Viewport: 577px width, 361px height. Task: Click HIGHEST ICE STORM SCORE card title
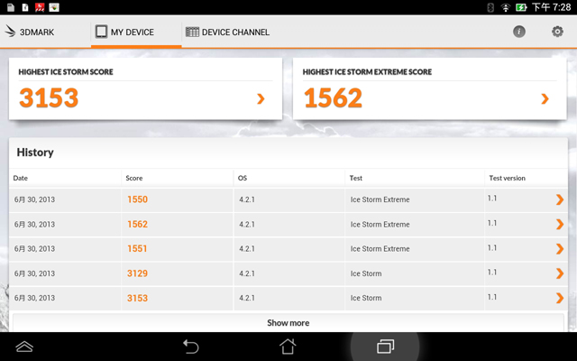click(x=66, y=72)
